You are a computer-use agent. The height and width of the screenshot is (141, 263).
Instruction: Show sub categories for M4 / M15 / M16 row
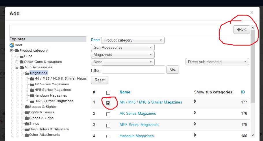[195, 101]
